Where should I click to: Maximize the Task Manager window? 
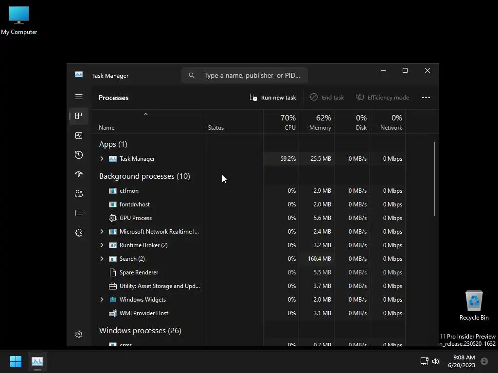[405, 70]
